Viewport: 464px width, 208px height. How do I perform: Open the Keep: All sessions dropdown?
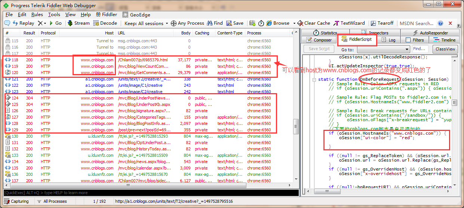coord(146,23)
